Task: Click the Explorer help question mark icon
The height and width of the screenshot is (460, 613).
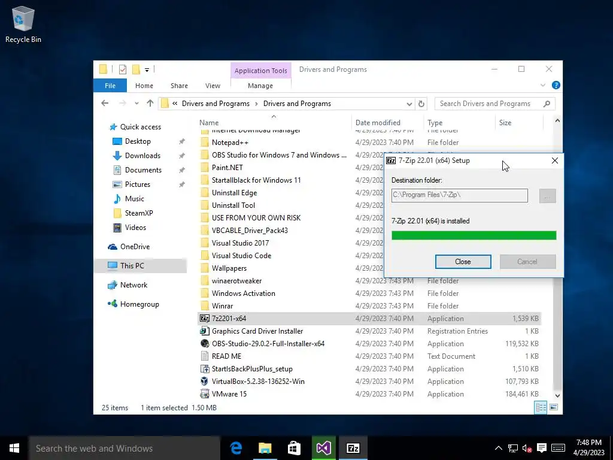Action: tap(556, 85)
